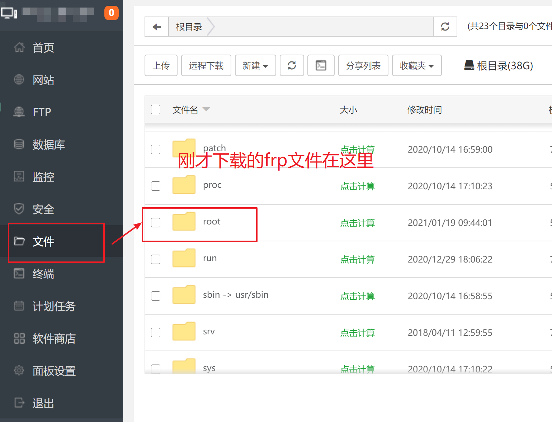Check the box for the patch folder

156,149
